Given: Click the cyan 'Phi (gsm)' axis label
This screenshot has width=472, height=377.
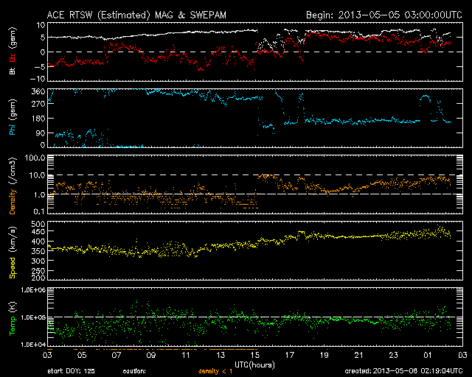Looking at the screenshot, I should click(x=13, y=117).
